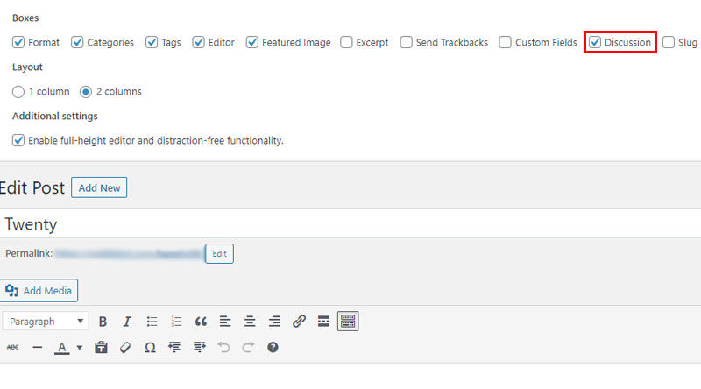The width and height of the screenshot is (701, 389).
Task: Decrease paragraph indent
Action: coord(174,348)
